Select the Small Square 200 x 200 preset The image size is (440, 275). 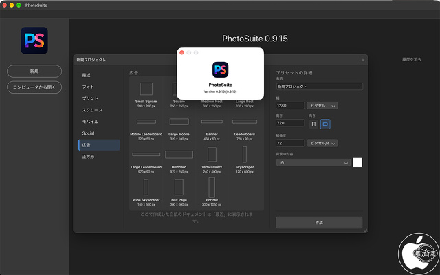tap(146, 93)
